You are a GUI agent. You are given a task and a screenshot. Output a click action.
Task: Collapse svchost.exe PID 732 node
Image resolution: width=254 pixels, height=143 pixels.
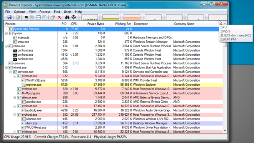(15, 76)
